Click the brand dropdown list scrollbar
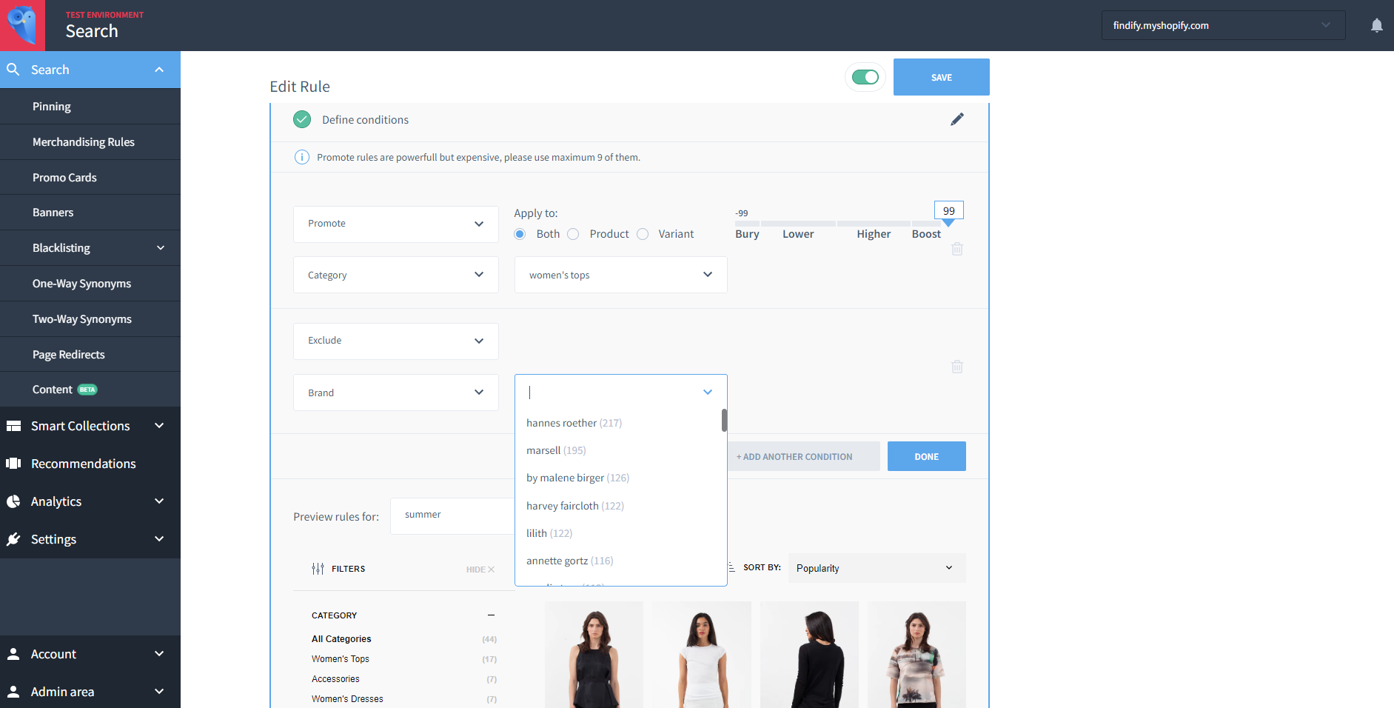 click(x=724, y=420)
